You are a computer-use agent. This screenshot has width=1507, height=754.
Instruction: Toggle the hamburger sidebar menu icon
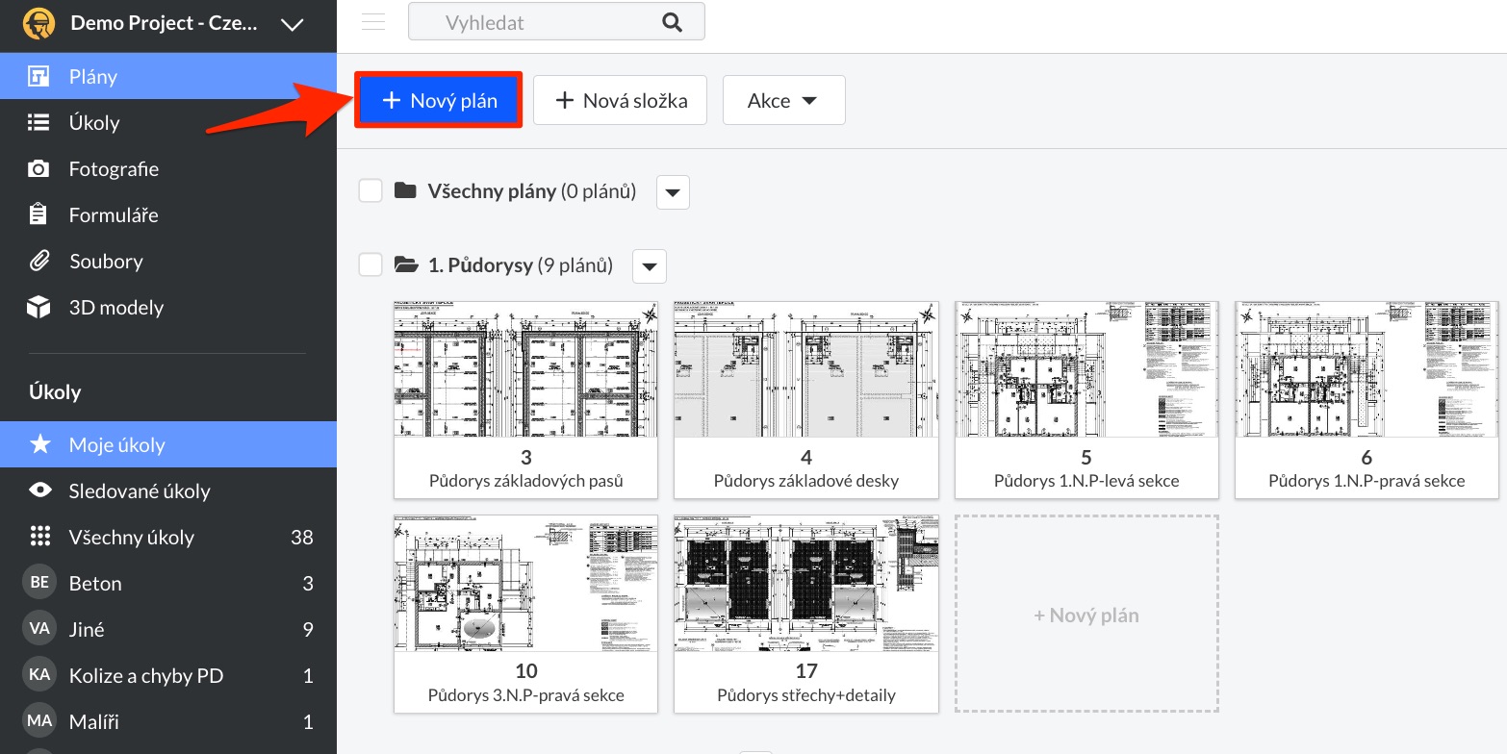point(373,22)
